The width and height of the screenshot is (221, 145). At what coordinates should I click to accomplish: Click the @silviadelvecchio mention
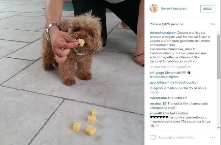183,83
